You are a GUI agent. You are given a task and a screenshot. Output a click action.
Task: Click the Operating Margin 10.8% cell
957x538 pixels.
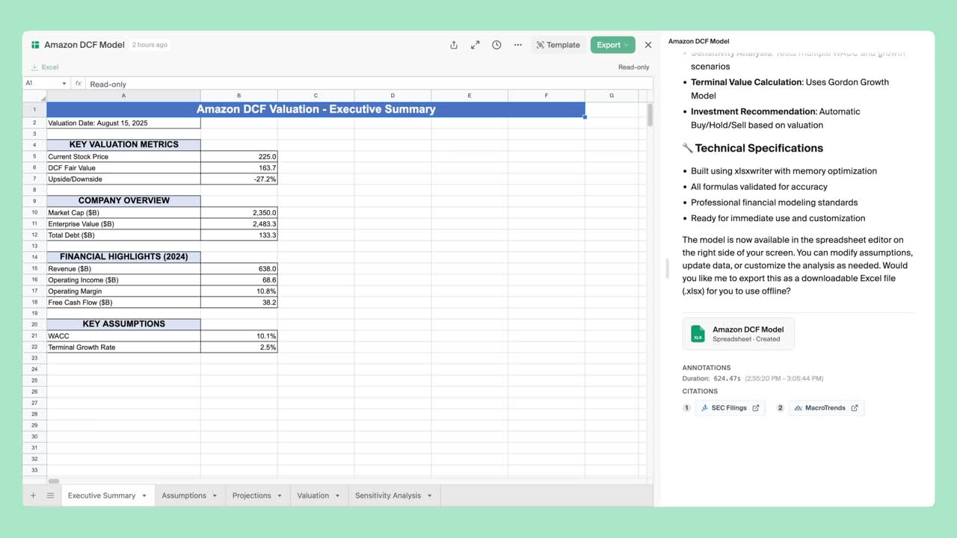click(x=239, y=291)
